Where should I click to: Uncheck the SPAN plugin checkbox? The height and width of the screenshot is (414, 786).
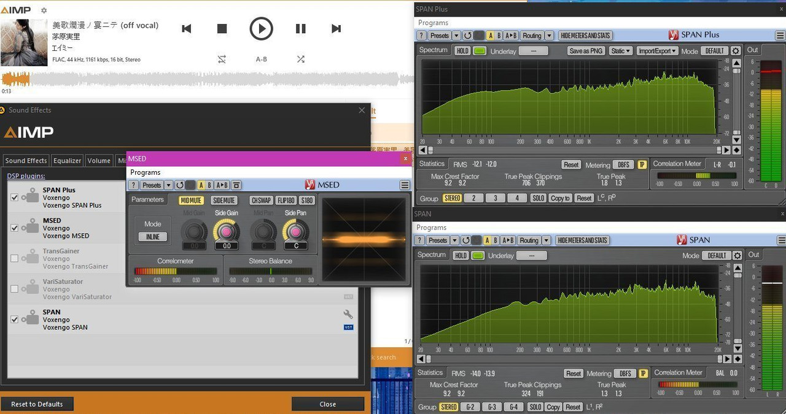tap(15, 320)
